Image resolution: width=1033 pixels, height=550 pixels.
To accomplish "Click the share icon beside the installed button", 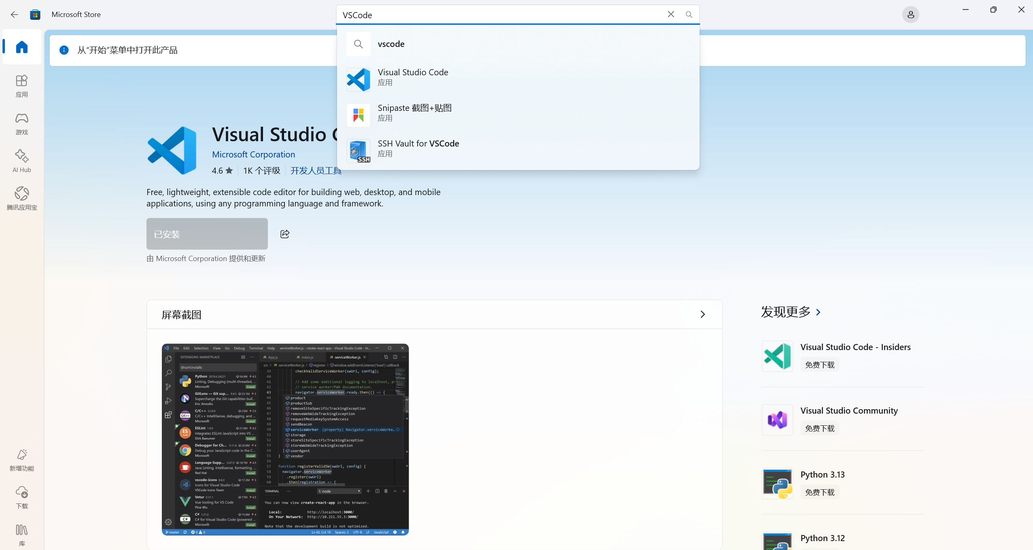I will click(x=285, y=234).
